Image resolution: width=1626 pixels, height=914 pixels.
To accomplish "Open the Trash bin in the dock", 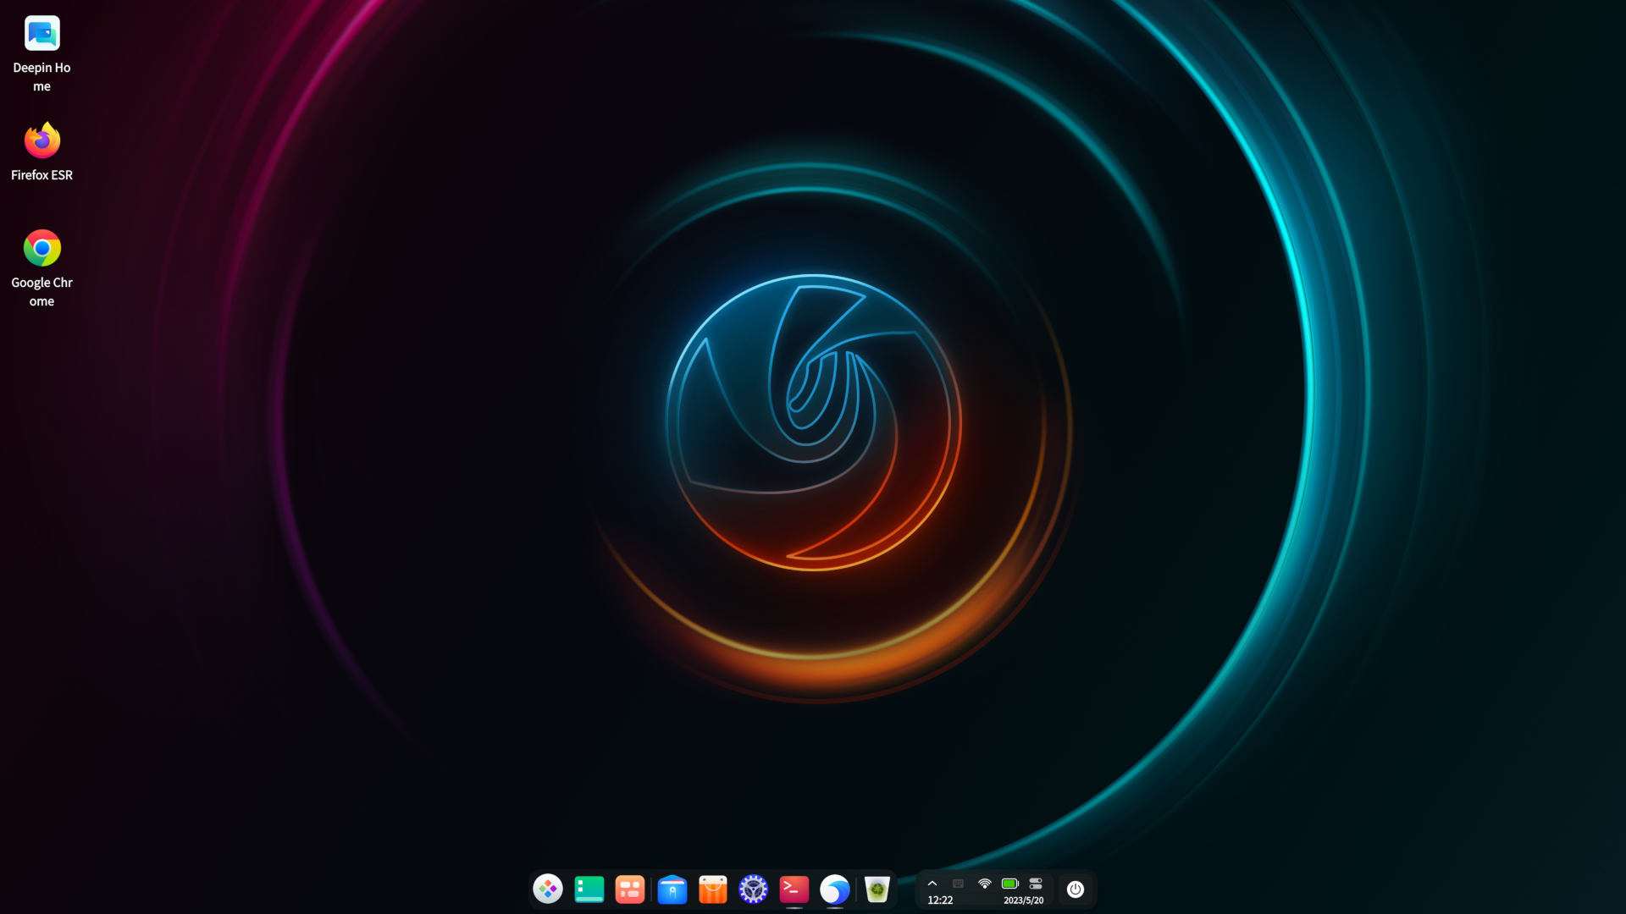I will (x=877, y=889).
